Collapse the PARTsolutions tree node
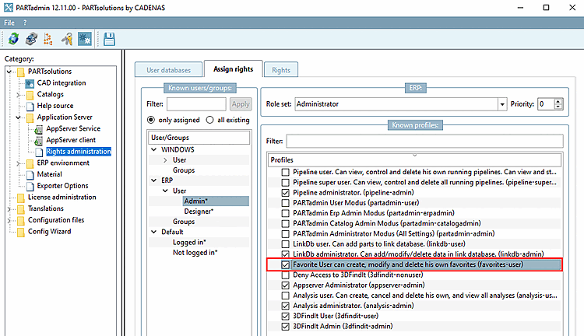This screenshot has height=336, width=584. (x=9, y=72)
